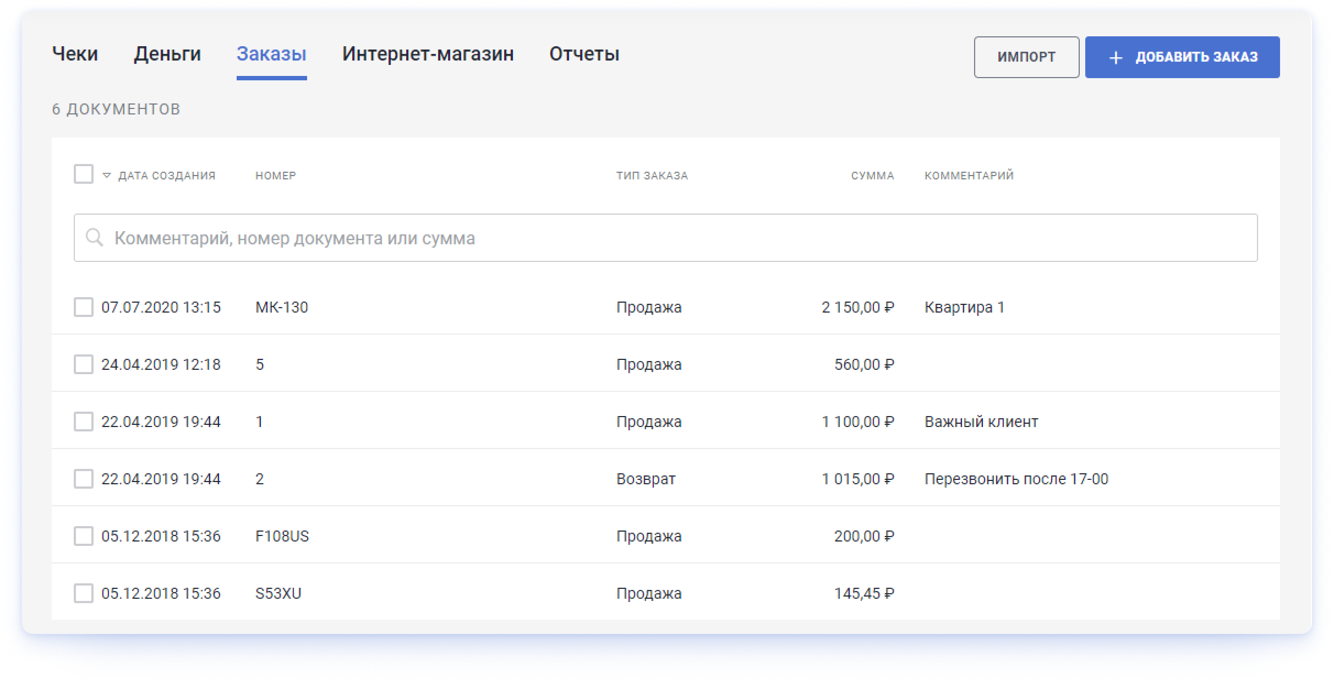Click comment Перезвонить после 17-00
Screen dimensions: 1334x689
pyautogui.click(x=1016, y=479)
